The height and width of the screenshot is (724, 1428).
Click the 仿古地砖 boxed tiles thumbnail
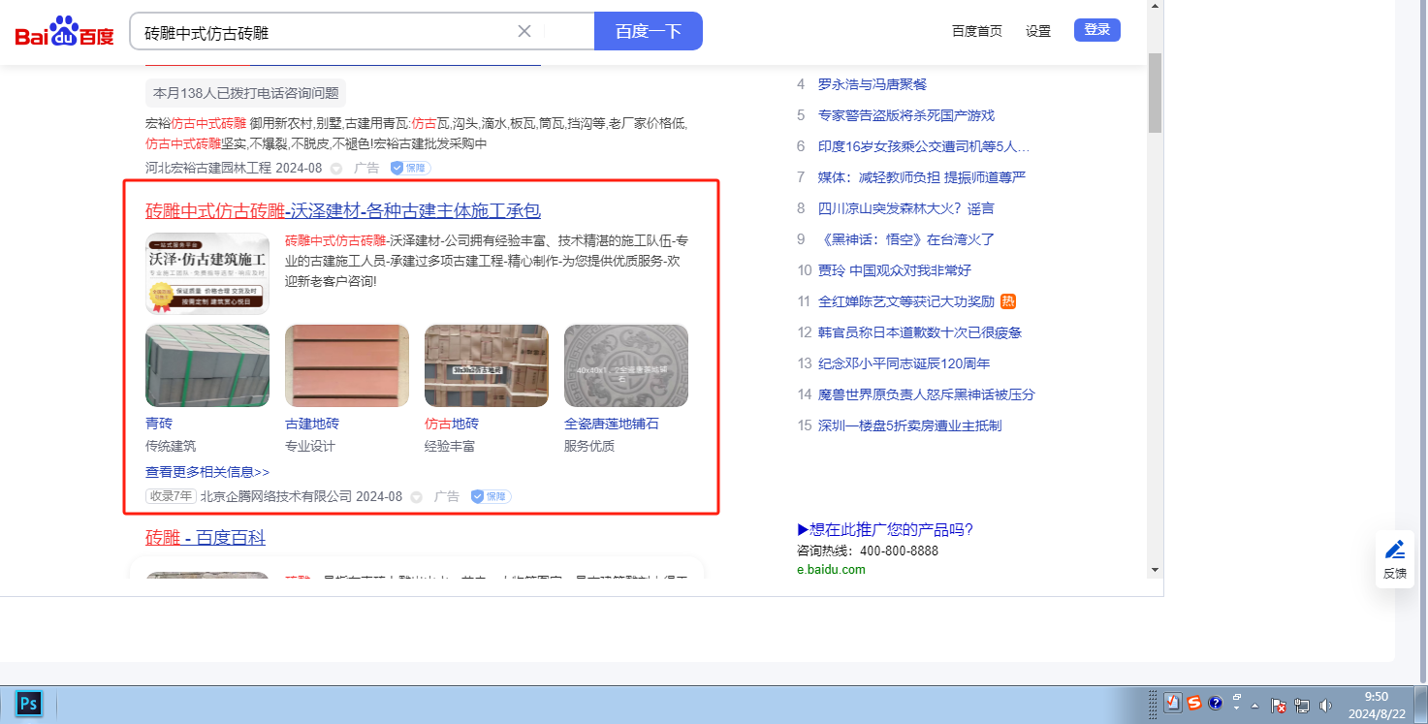[487, 365]
